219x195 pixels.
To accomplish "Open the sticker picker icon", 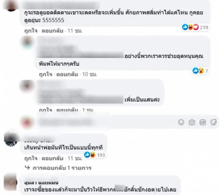I will 213,122.
